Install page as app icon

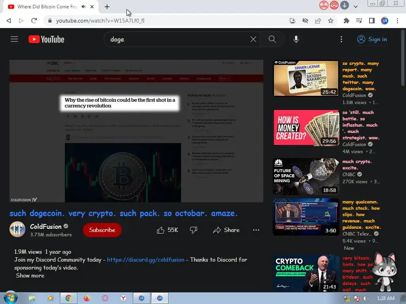point(292,21)
